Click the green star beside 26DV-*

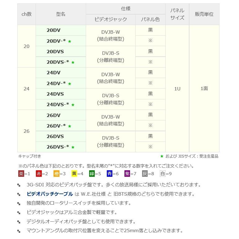70,126
